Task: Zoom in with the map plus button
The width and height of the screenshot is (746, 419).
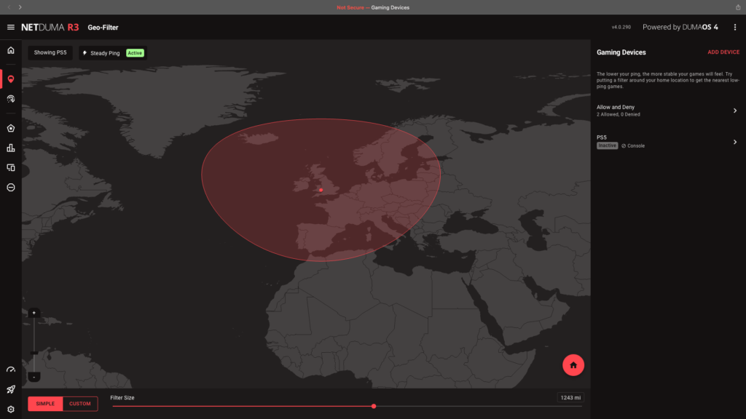Action: (x=34, y=313)
